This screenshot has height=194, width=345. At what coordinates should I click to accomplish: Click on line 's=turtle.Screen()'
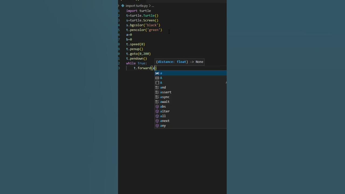(x=142, y=20)
